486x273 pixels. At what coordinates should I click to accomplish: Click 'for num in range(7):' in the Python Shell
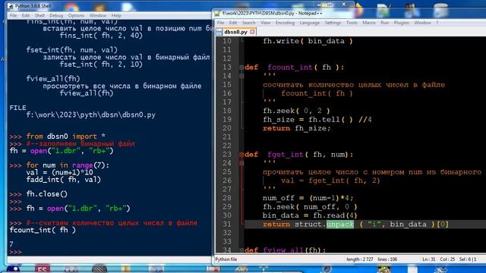[x=68, y=165]
